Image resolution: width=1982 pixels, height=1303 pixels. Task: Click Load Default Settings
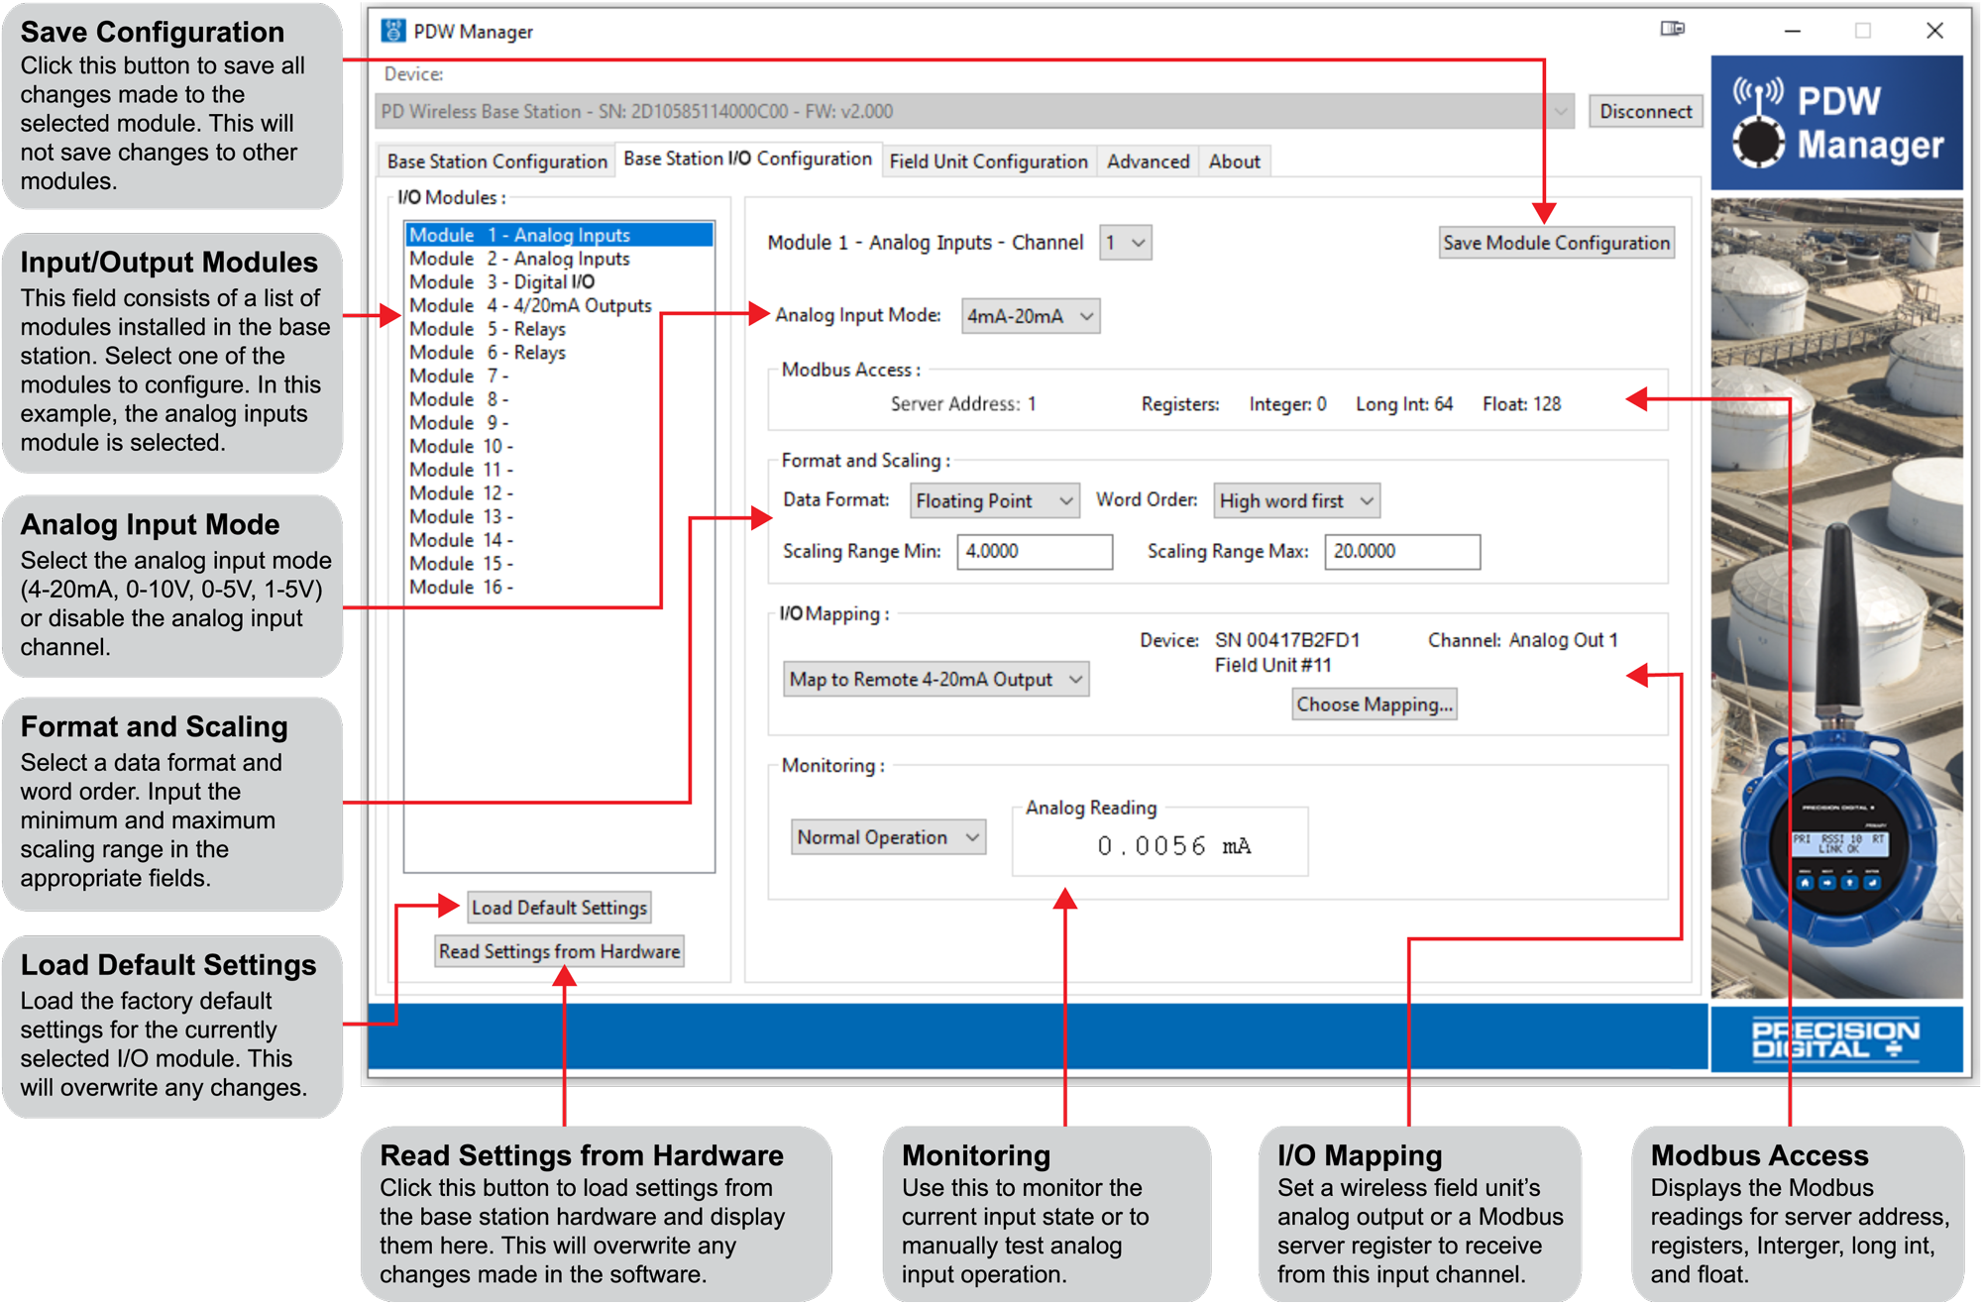[559, 908]
